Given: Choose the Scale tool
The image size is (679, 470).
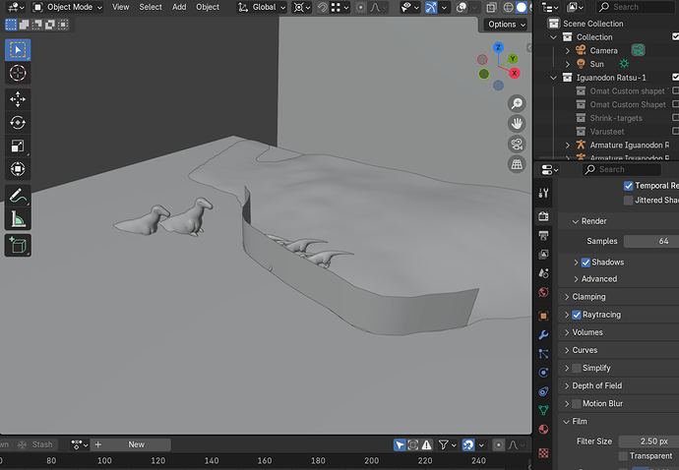Looking at the screenshot, I should pyautogui.click(x=18, y=146).
